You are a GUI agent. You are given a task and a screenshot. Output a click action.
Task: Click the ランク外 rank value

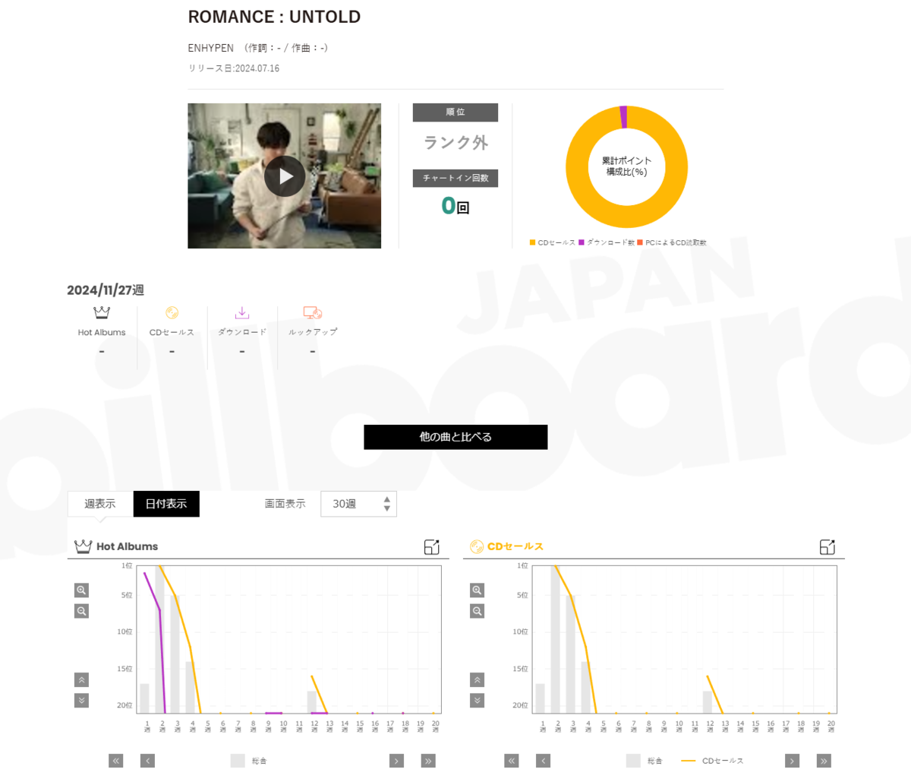point(455,142)
